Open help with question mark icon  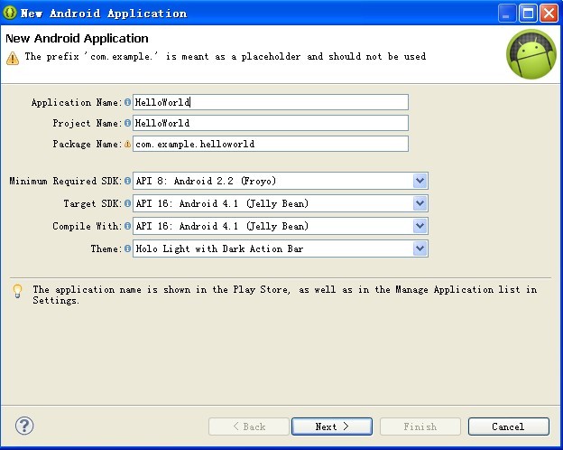click(x=24, y=426)
